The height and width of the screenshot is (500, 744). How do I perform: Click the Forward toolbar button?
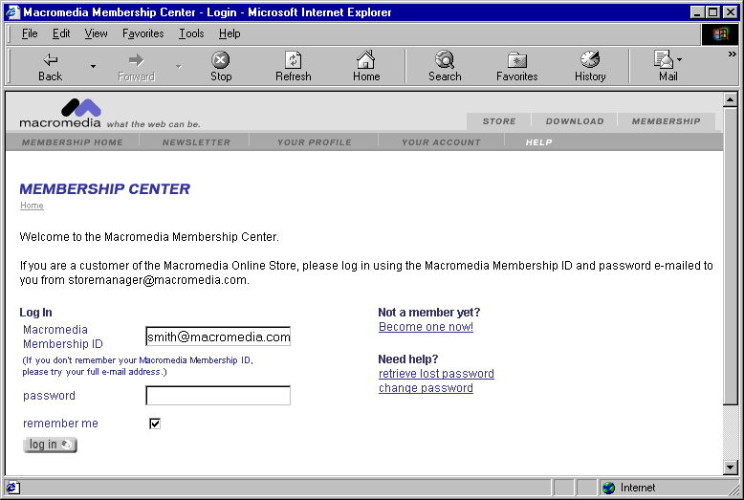[136, 67]
